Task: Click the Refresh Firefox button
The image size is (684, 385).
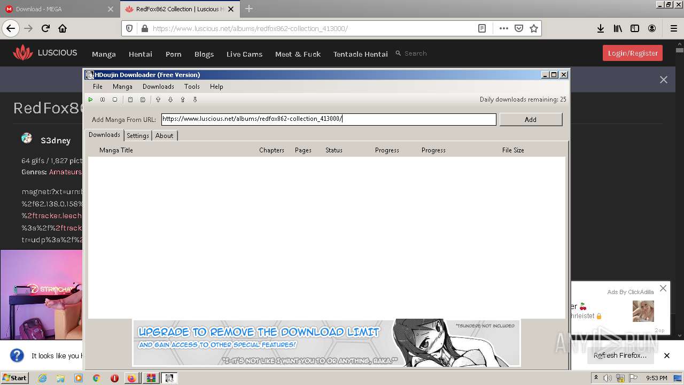Action: point(620,356)
